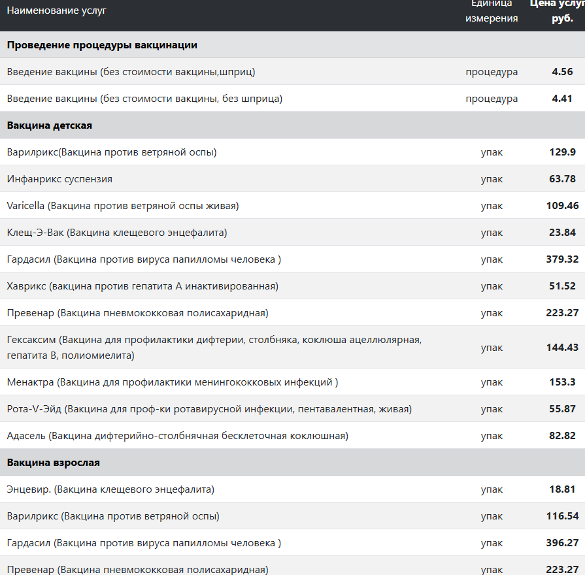Click "упак" in the Varicella row
585x575 pixels.
pyautogui.click(x=492, y=206)
